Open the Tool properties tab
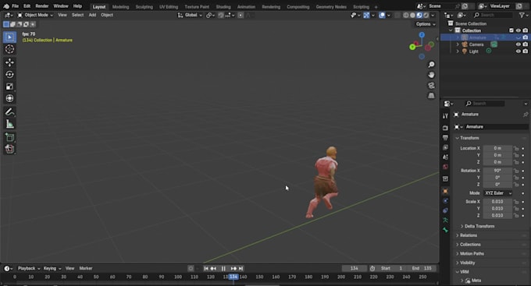Screen dimensions: 531x286 [445, 116]
